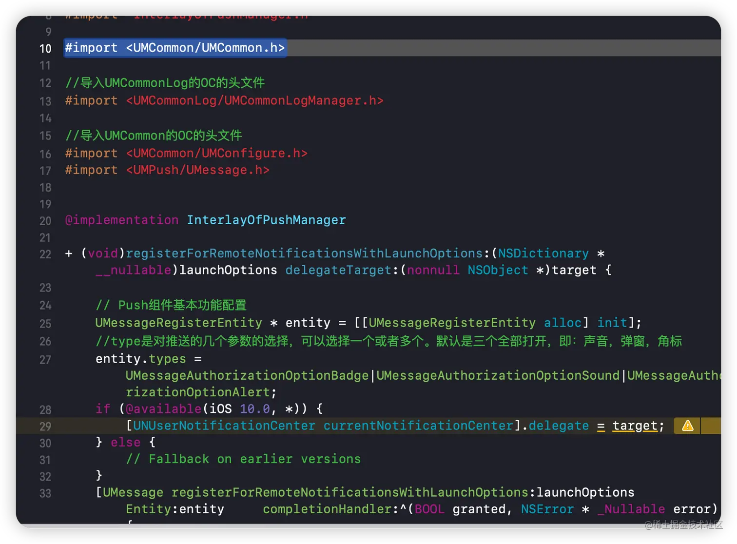Viewport: 737px width, 544px height.
Task: Click the init keyword on line 25
Action: [612, 322]
